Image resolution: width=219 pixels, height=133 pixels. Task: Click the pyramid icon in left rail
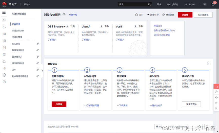click(x=4, y=68)
